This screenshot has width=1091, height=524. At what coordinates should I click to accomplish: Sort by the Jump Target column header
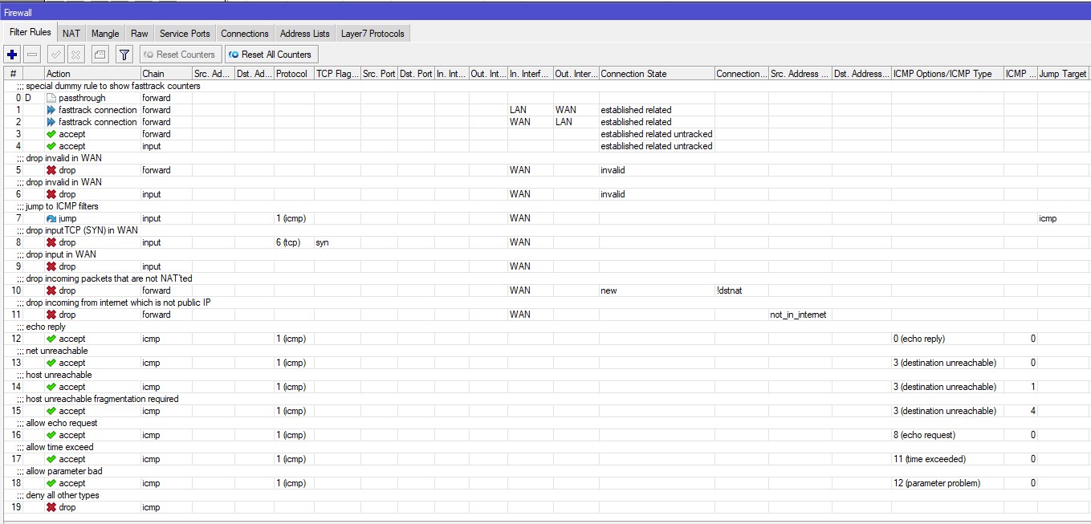(x=1063, y=73)
